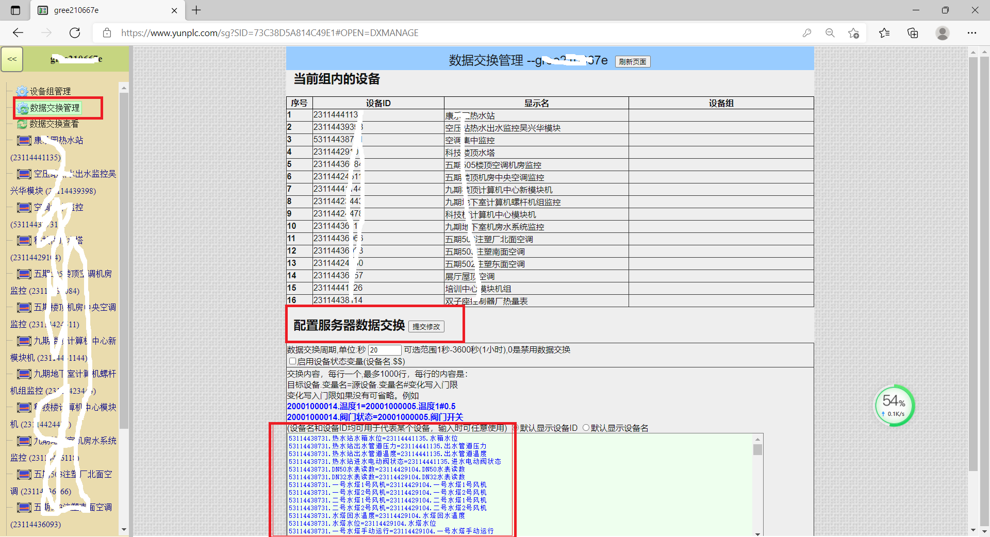Open the browser Collections icon
990x537 pixels.
coord(913,33)
